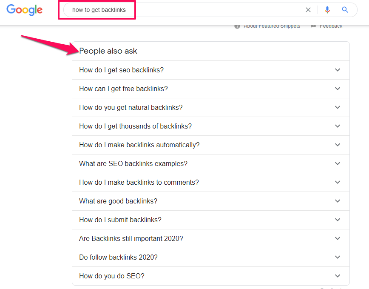Expand "How do I make backlinks to comments?"
369x289 pixels.
(x=139, y=183)
